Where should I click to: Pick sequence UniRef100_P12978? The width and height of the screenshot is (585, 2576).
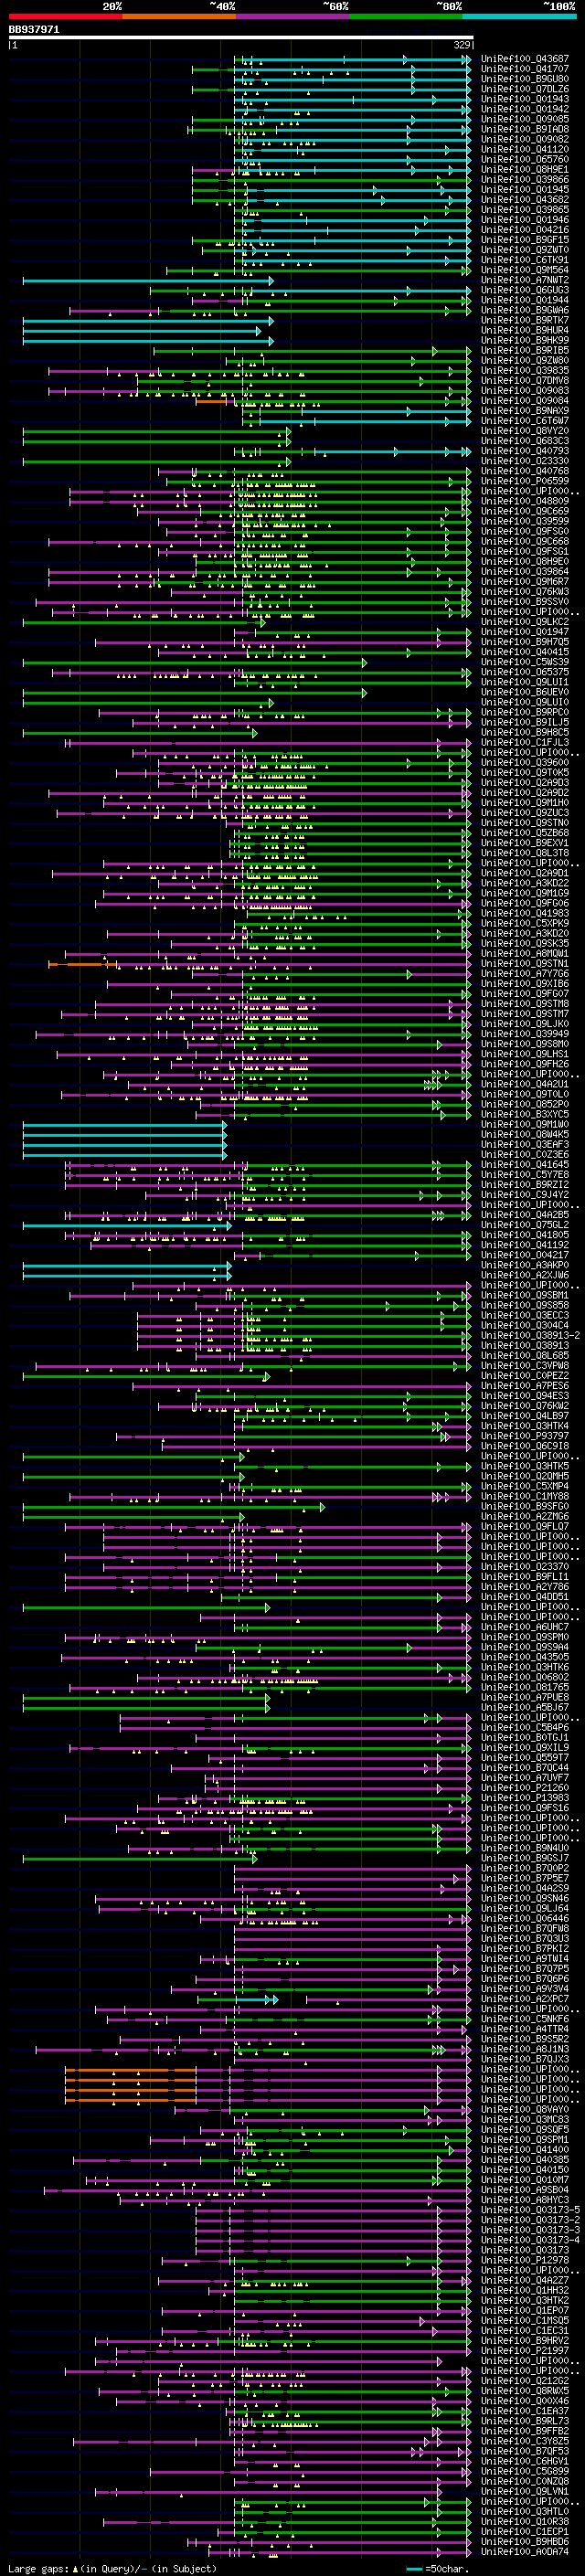point(525,2260)
